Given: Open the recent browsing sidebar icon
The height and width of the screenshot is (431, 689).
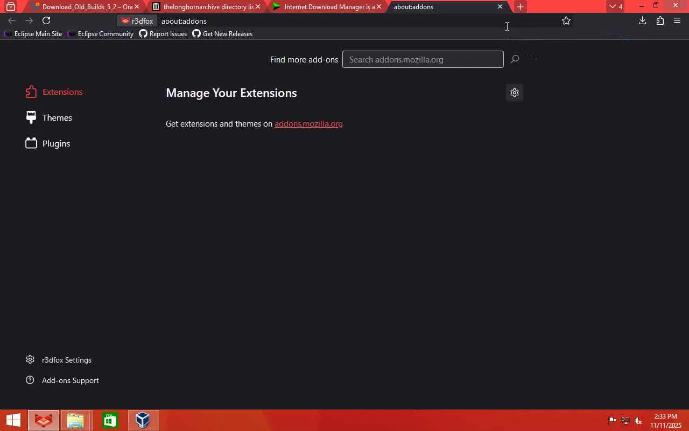Looking at the screenshot, I should pos(11,7).
